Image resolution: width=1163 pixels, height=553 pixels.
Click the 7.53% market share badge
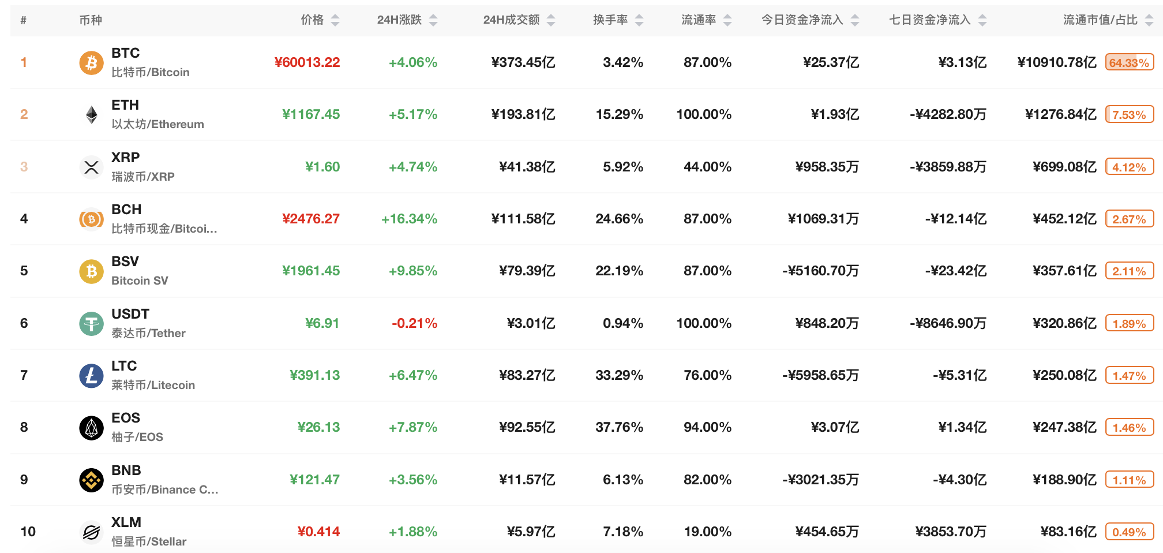click(x=1130, y=114)
